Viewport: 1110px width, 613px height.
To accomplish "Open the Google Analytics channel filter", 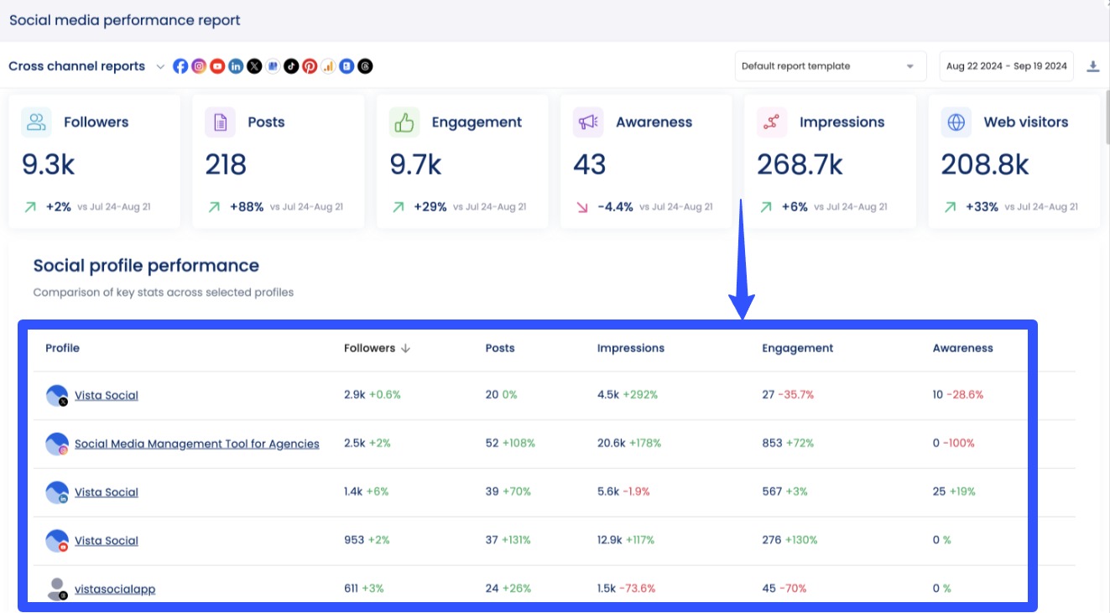I will pyautogui.click(x=328, y=65).
